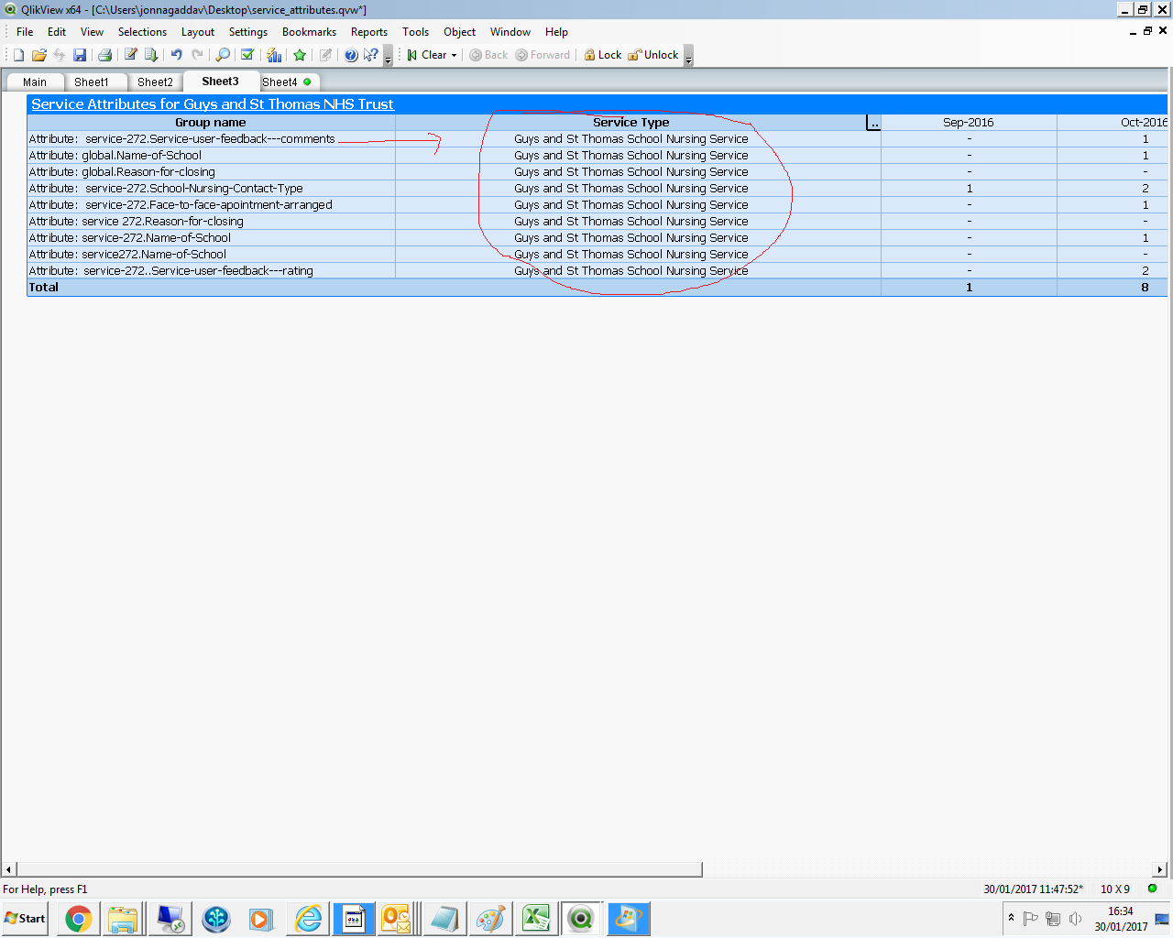
Task: Clear all selections with the Clear button
Action: pos(428,55)
